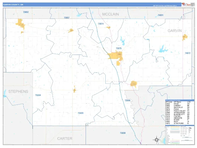Click the DAVIS row in ZIP index

click(x=178, y=104)
